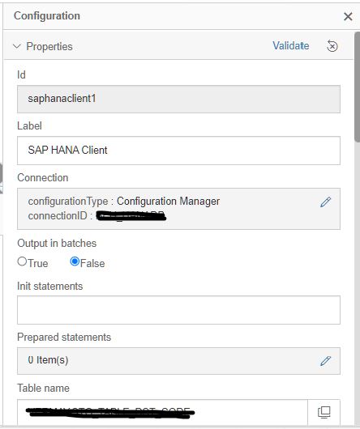Close the Configuration panel
Image resolution: width=360 pixels, height=429 pixels.
(348, 16)
